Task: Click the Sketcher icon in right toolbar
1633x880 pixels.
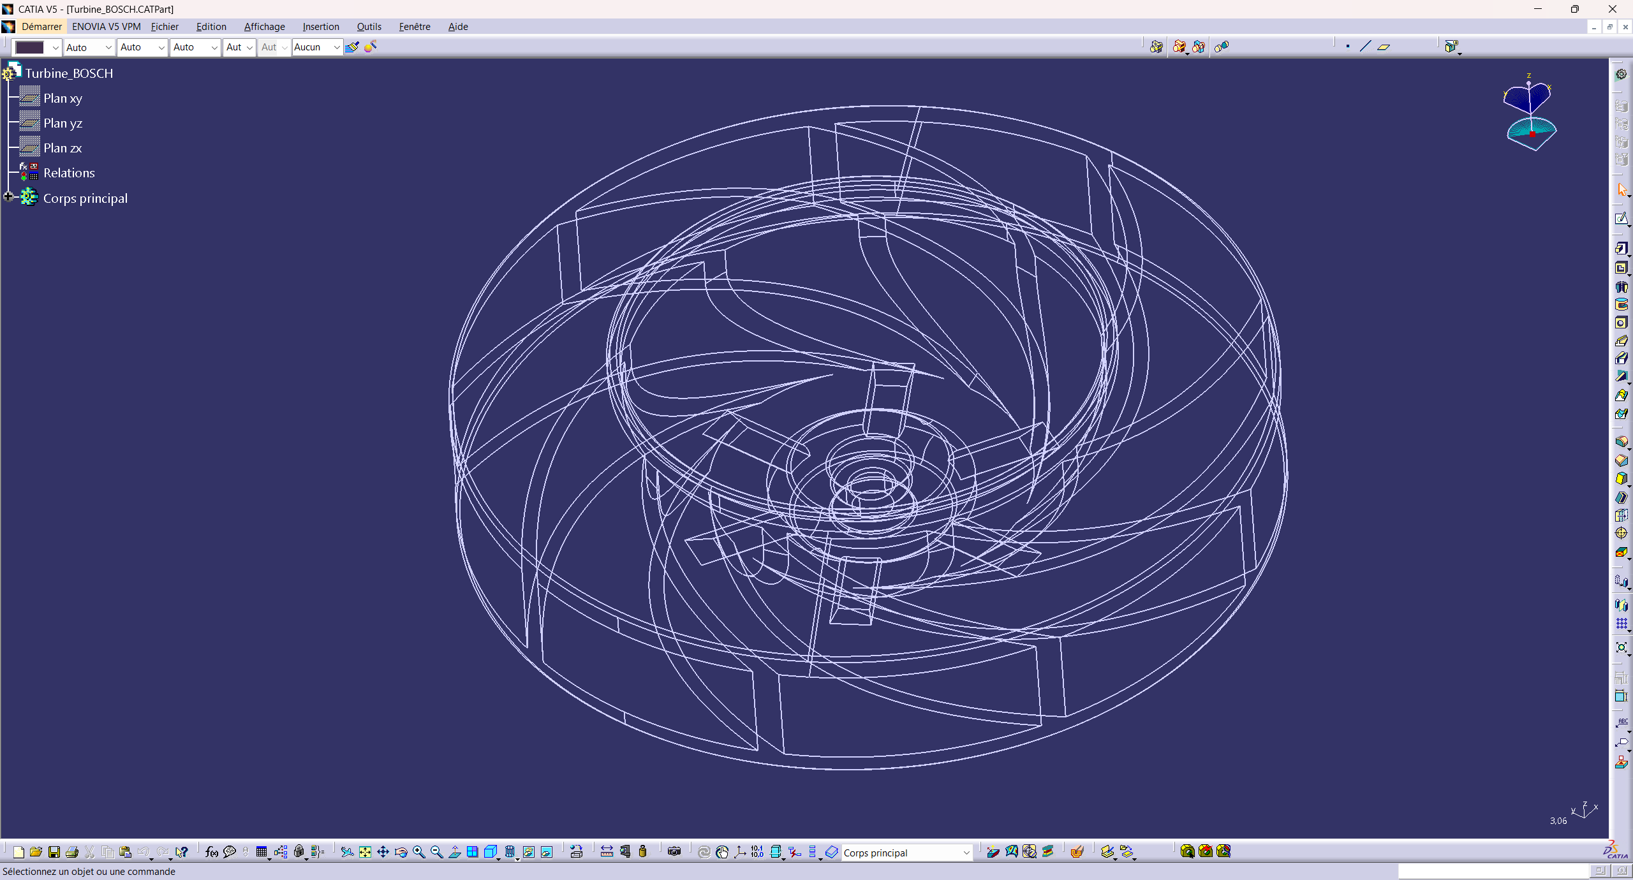Action: 1621,219
